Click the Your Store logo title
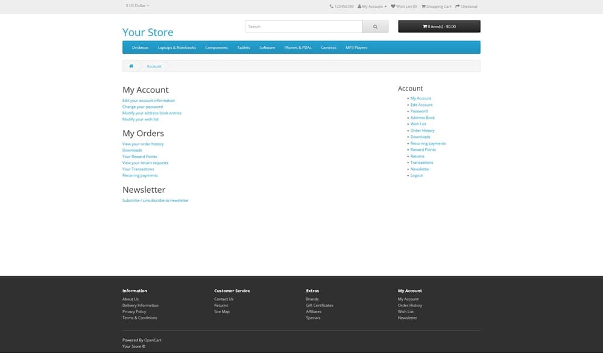603x353 pixels. 148,33
